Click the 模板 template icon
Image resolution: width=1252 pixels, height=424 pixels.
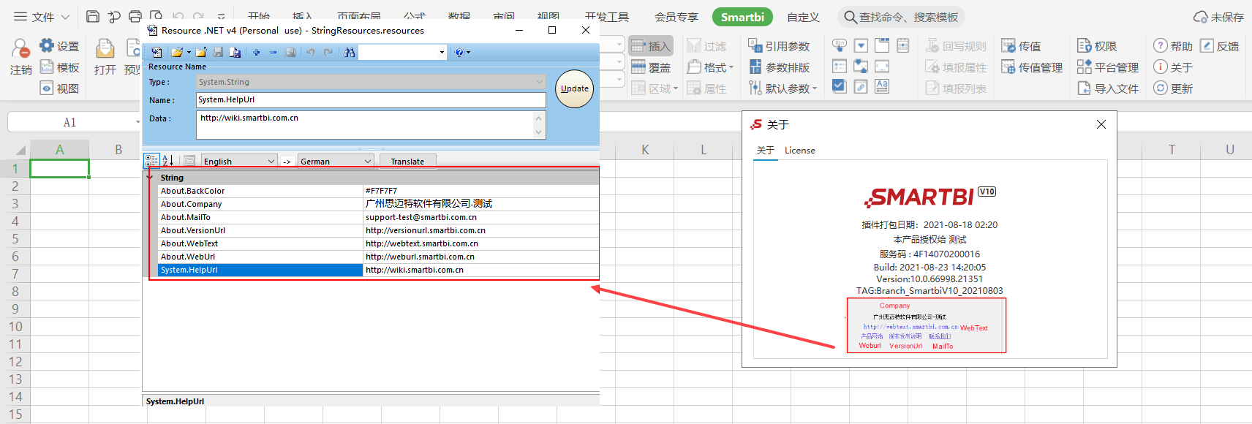point(47,67)
